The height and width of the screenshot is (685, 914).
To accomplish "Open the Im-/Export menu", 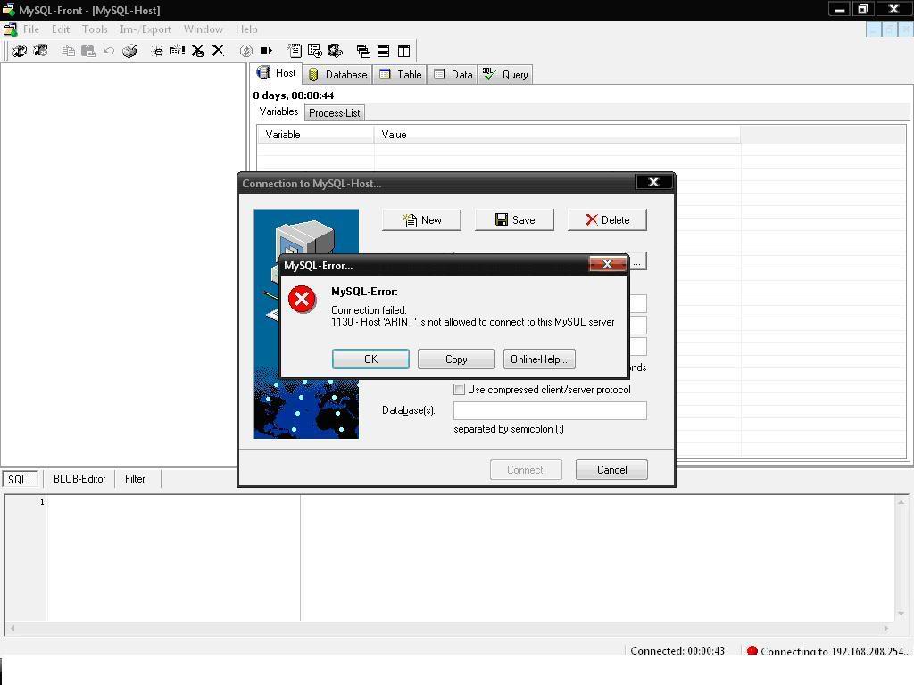I will click(145, 29).
